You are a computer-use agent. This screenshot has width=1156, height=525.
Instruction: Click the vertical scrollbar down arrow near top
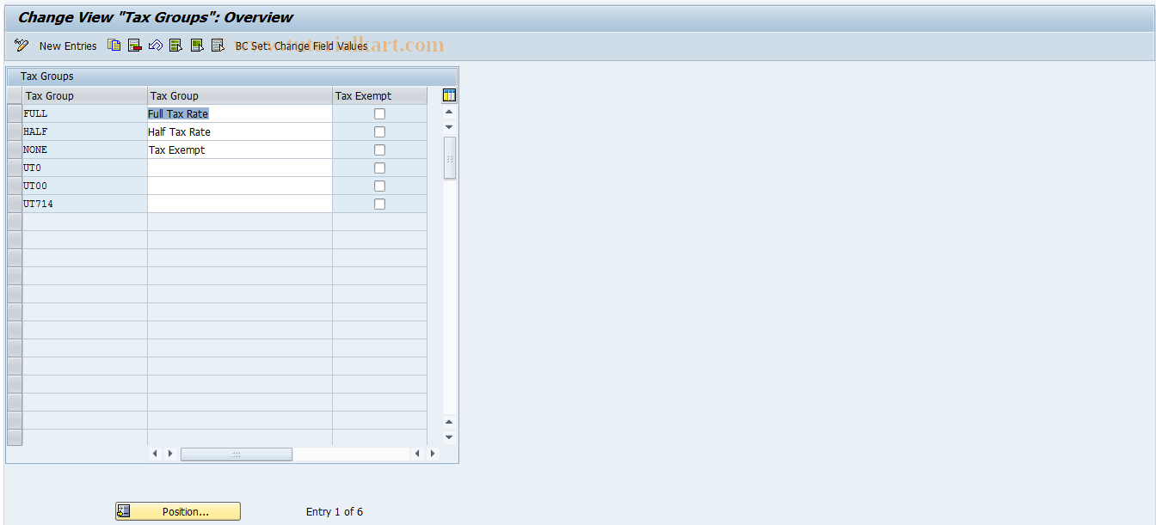[449, 127]
